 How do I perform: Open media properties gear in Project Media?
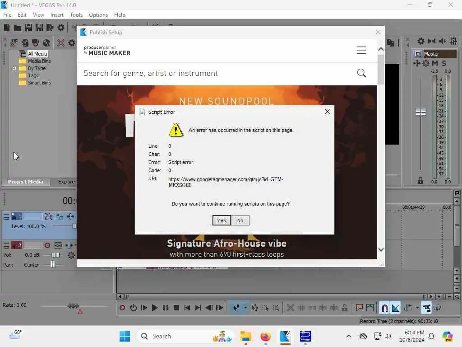(72, 43)
